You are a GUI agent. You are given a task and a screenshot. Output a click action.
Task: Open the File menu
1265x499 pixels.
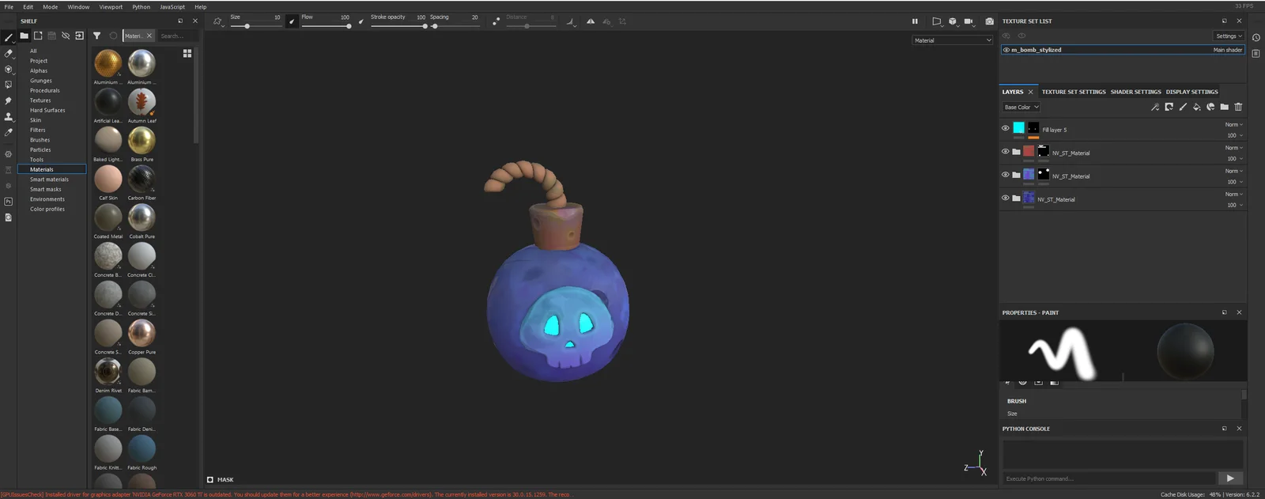[9, 6]
